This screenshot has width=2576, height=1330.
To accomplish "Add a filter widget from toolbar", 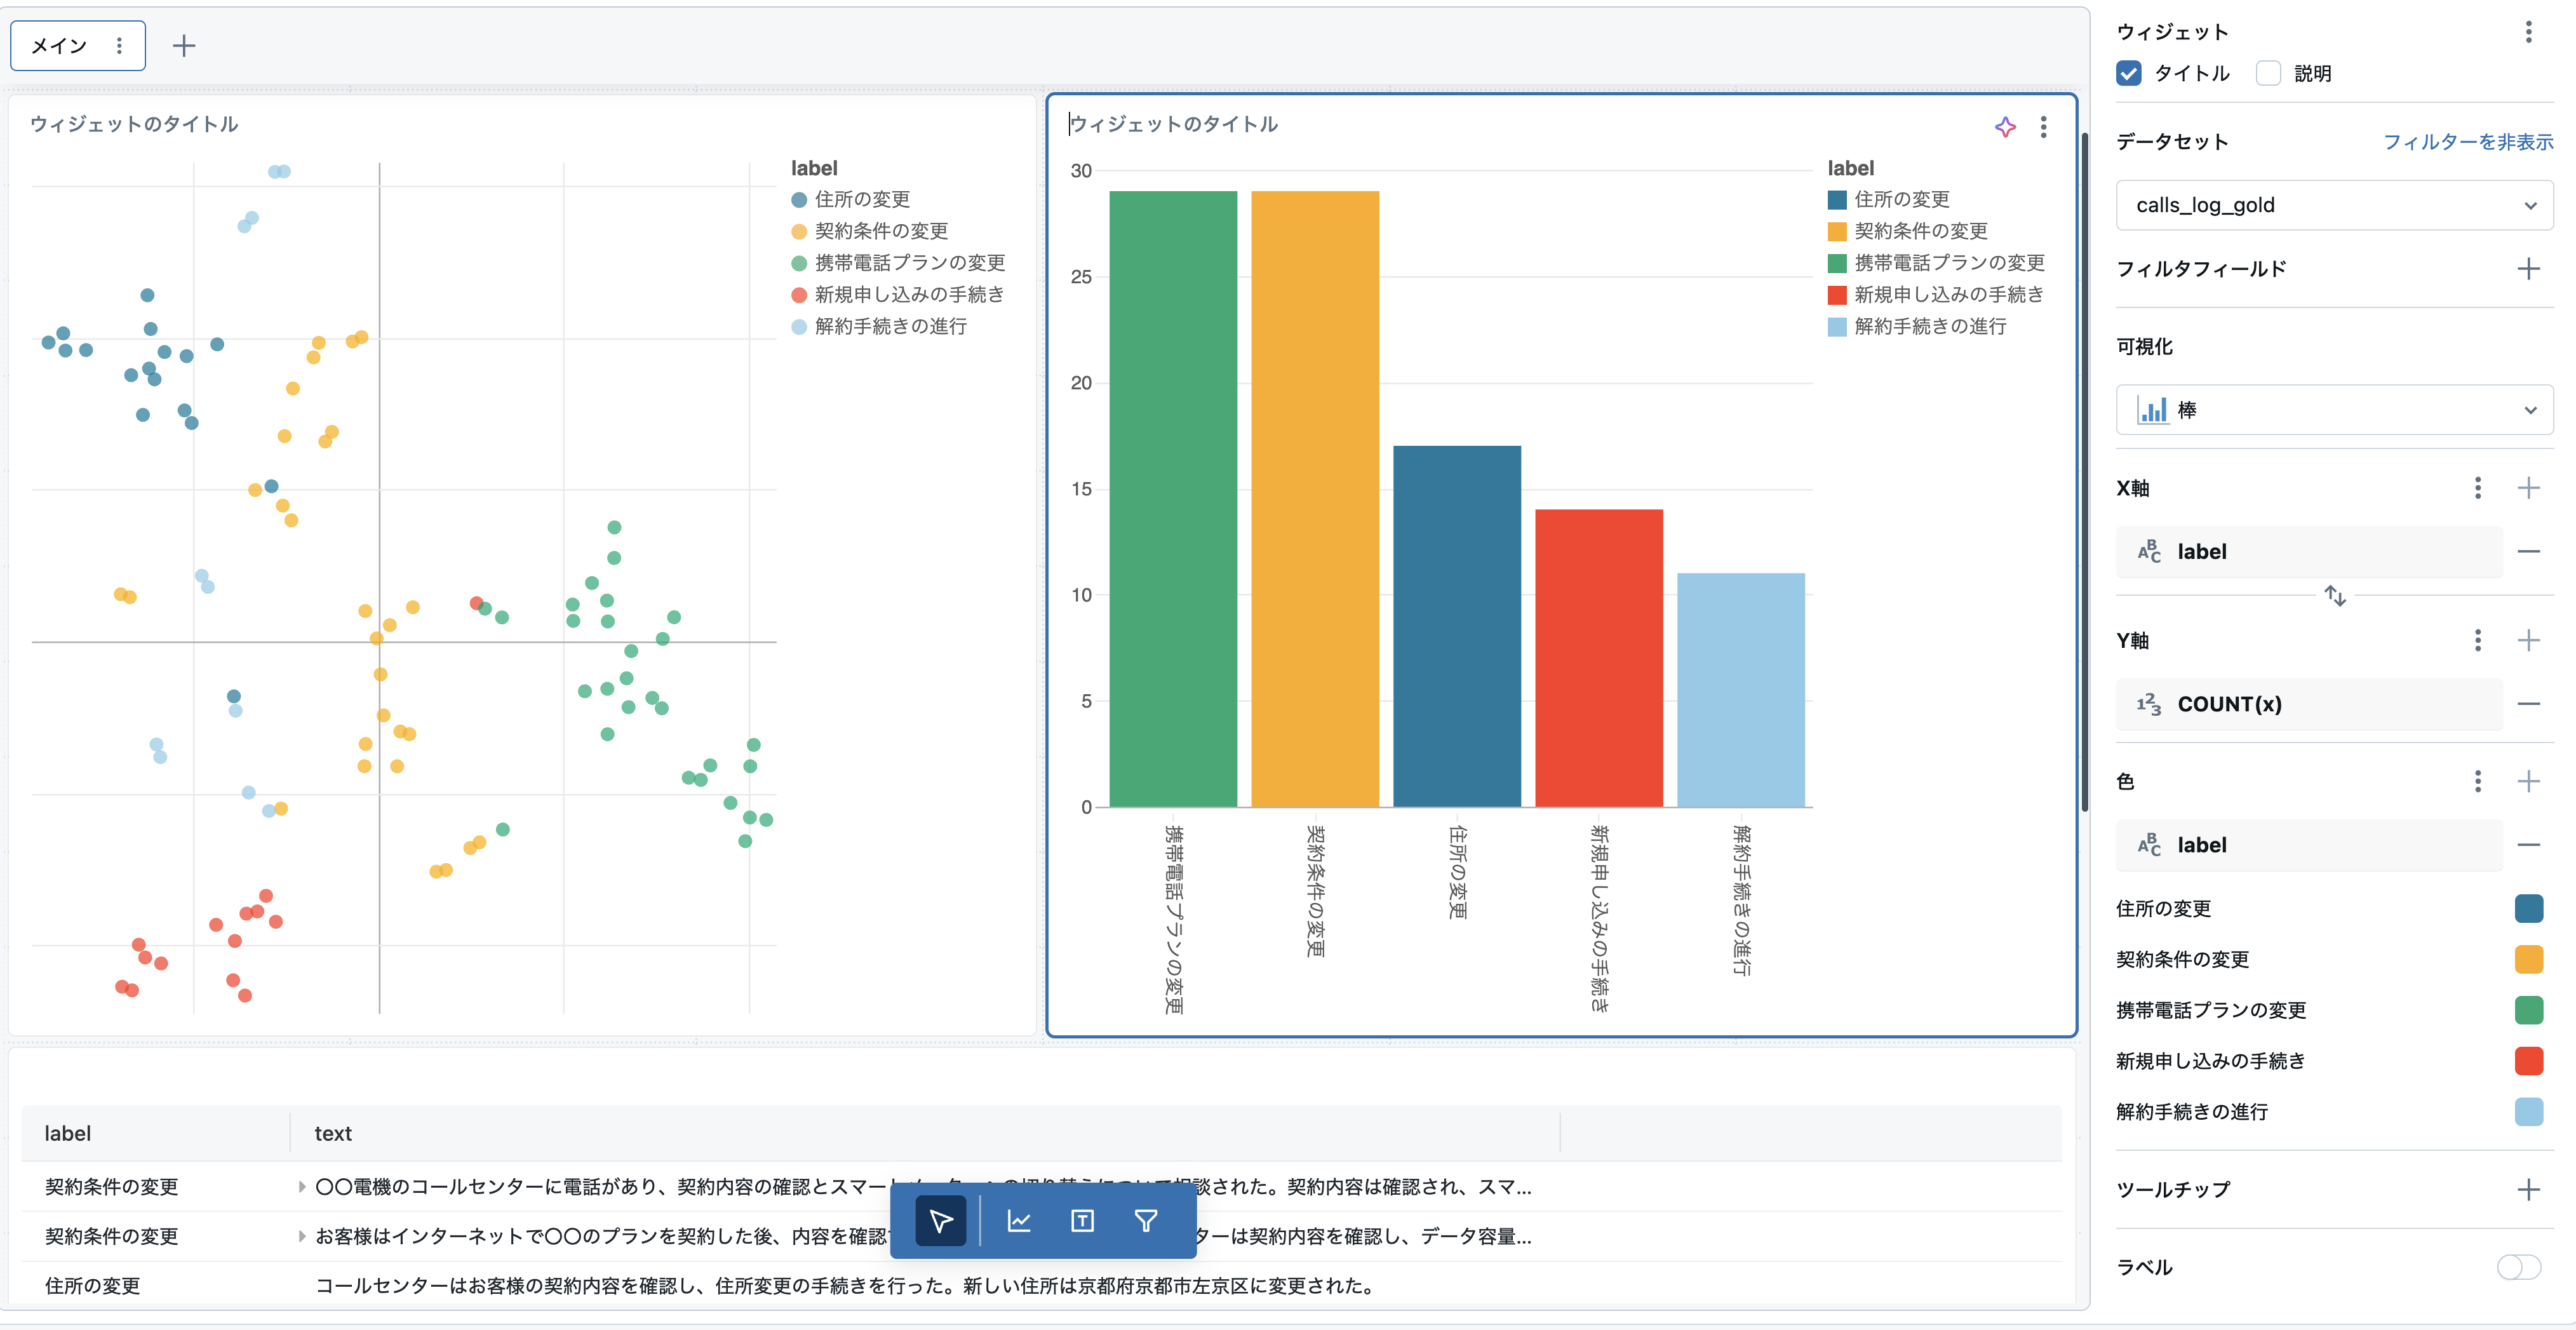I will 1146,1220.
